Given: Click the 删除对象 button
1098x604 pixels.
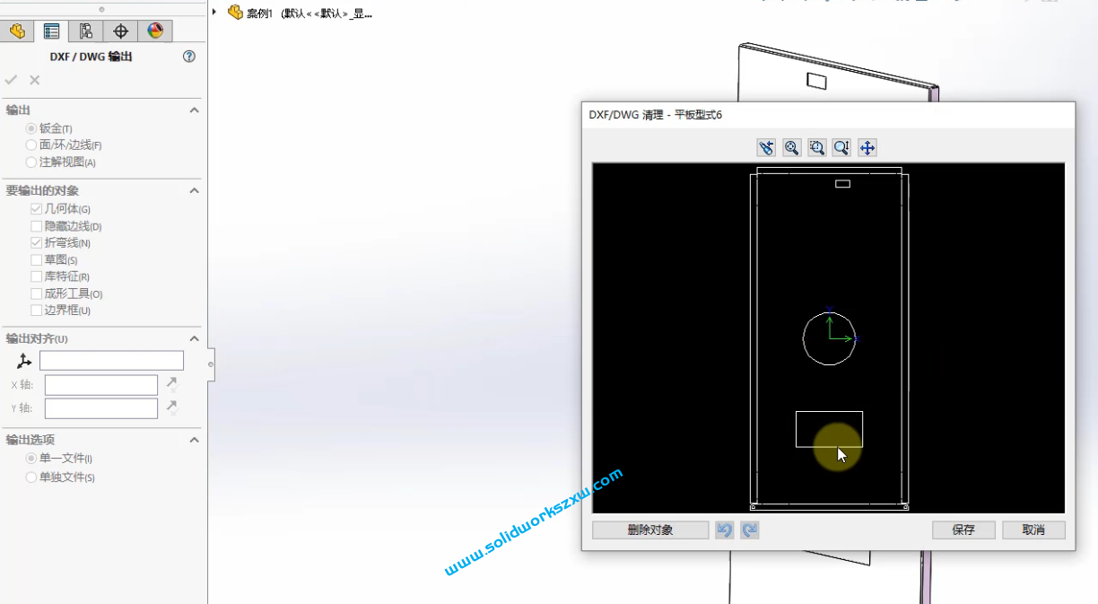Looking at the screenshot, I should coord(649,530).
